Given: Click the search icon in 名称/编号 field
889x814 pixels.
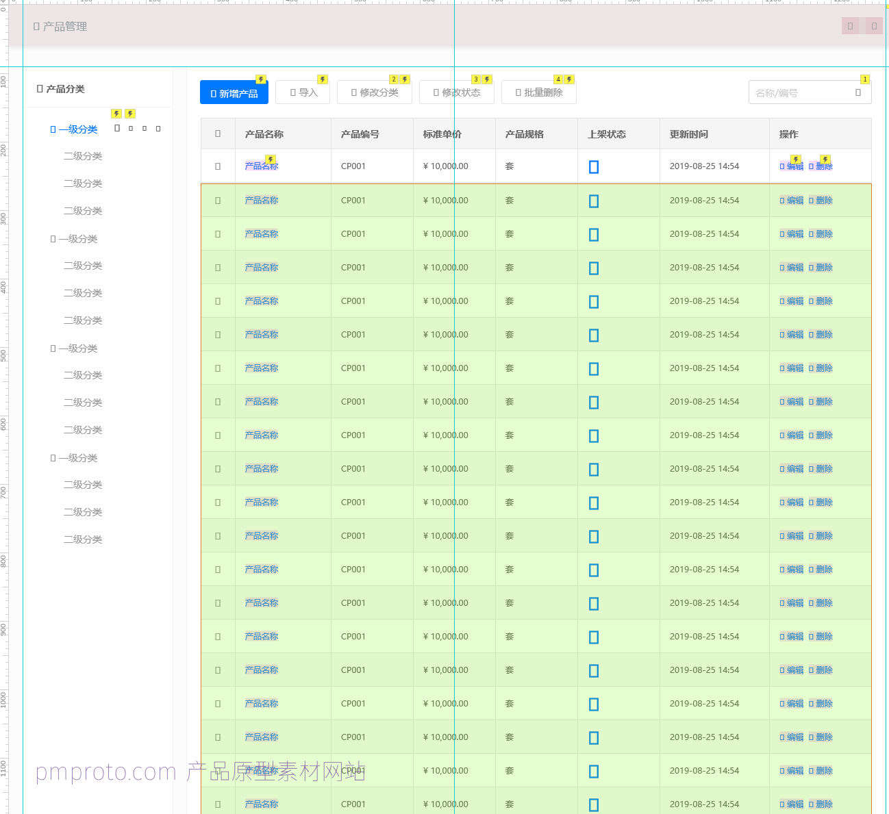Looking at the screenshot, I should 857,92.
